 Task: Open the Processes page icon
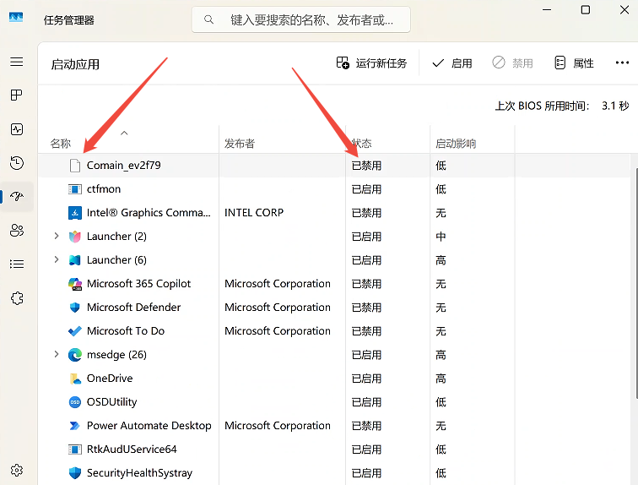(x=17, y=95)
